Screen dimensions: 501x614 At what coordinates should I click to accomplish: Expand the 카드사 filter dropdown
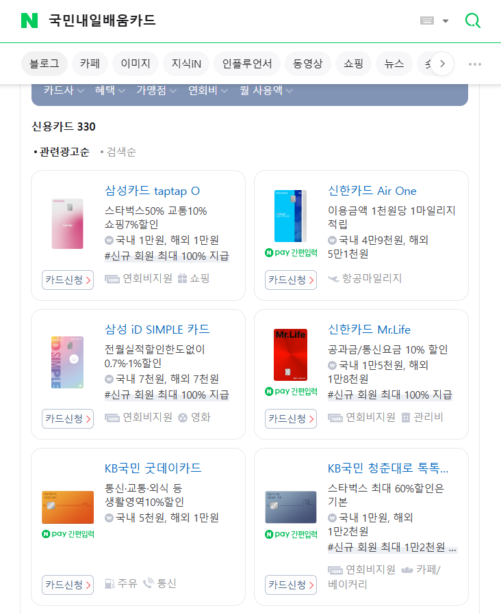(x=64, y=90)
